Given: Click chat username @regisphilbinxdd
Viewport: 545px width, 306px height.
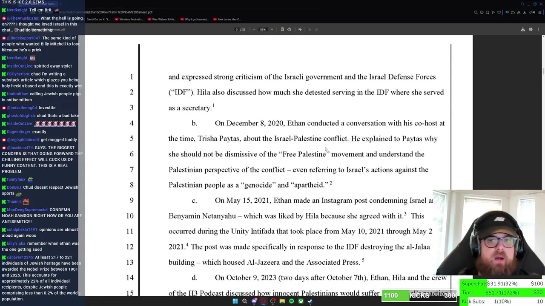Looking at the screenshot, I should [x=23, y=139].
